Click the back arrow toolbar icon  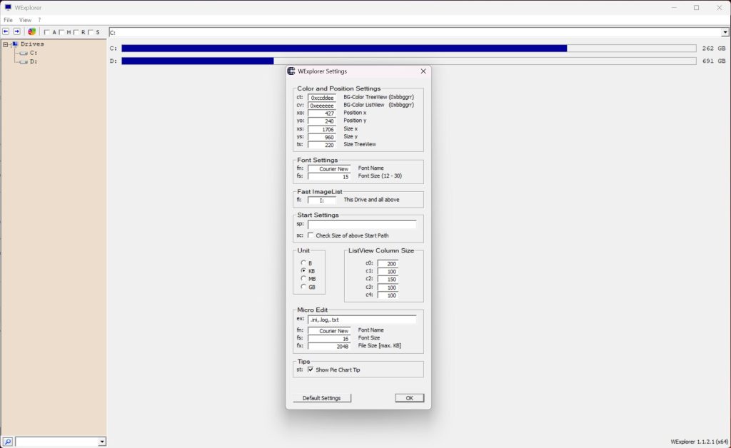click(x=6, y=31)
